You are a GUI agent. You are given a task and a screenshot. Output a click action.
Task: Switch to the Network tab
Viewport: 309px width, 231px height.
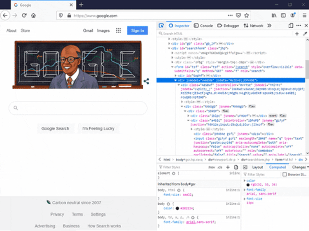pyautogui.click(x=253, y=26)
